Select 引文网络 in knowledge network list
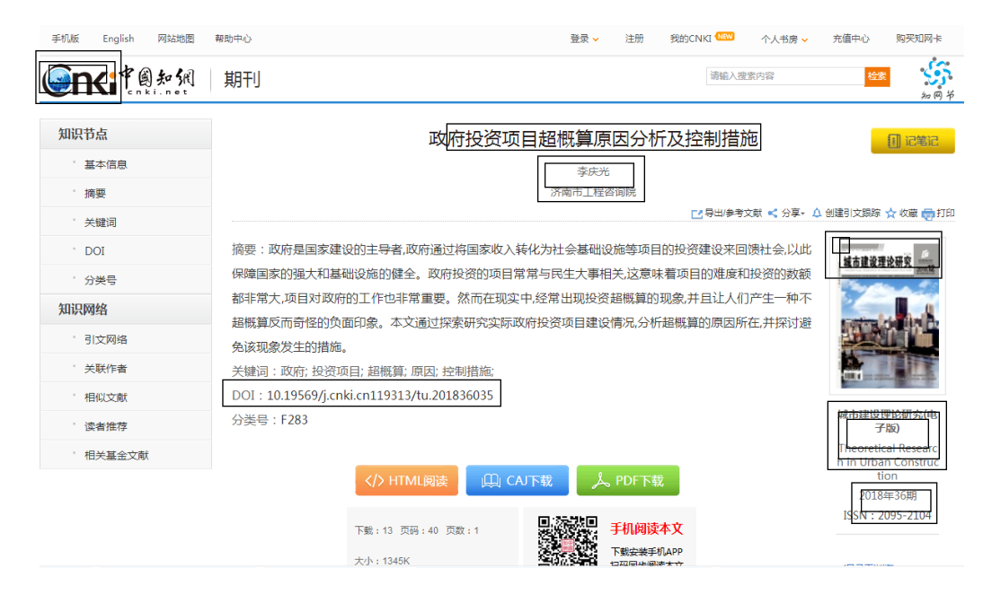The image size is (983, 612). tap(105, 339)
